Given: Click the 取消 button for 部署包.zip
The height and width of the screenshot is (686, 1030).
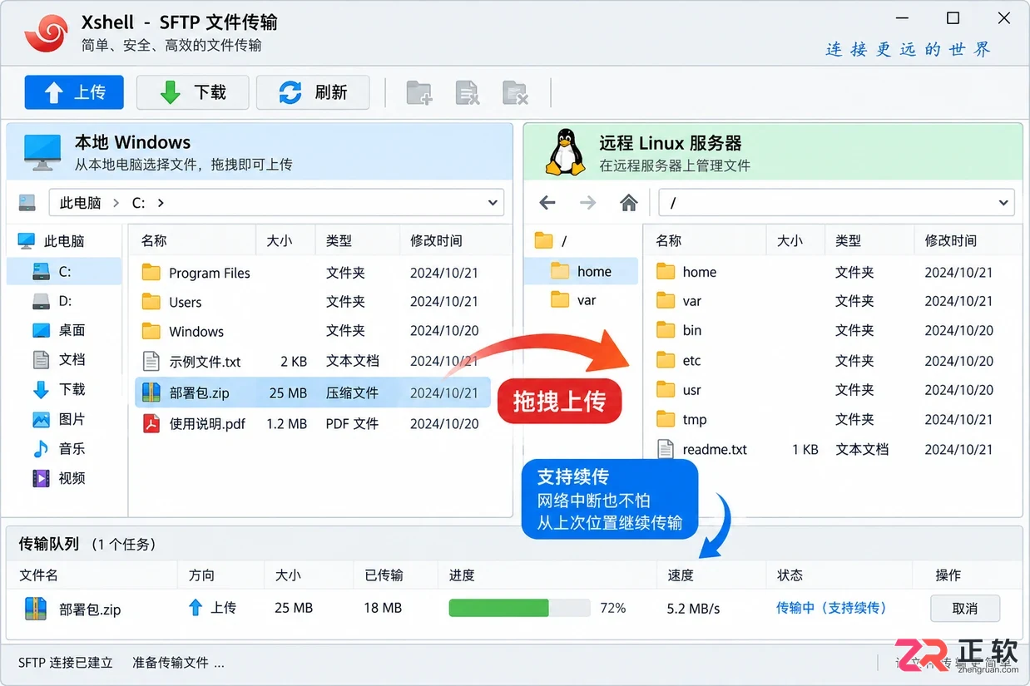Looking at the screenshot, I should 964,608.
